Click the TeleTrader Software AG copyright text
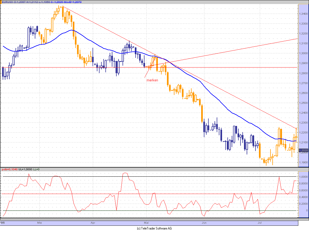The image size is (309, 230). click(x=154, y=228)
